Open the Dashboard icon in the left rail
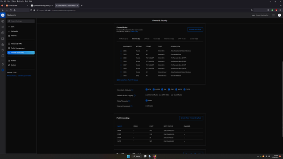Image resolution: width=283 pixels, height=159 pixels. click(3, 21)
